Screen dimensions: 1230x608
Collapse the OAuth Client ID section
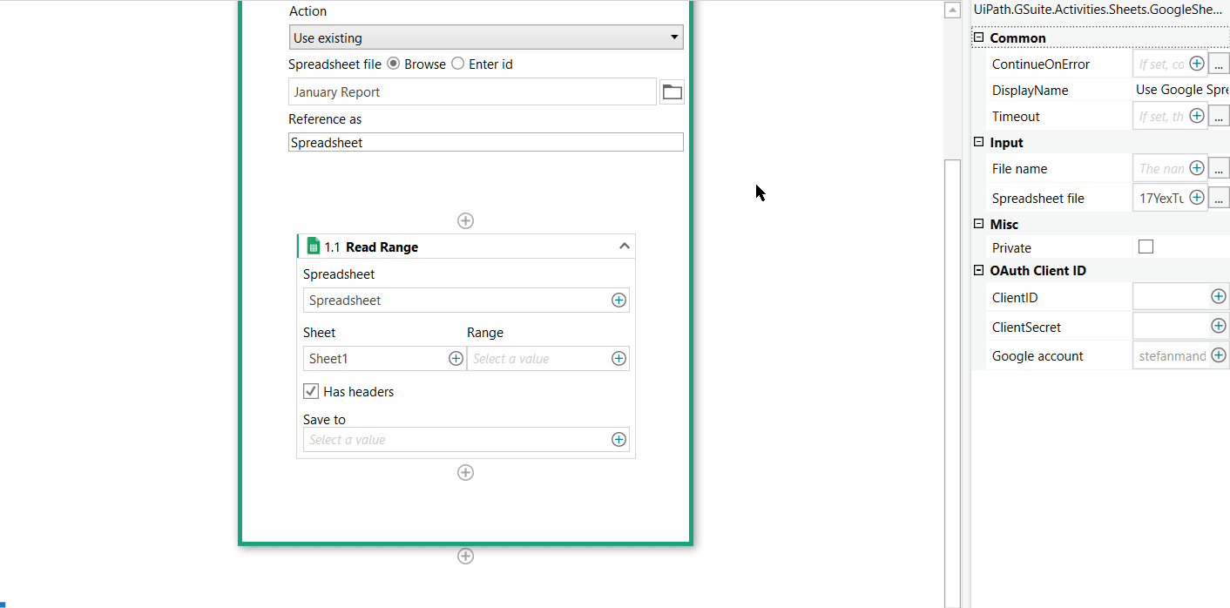[x=978, y=270]
